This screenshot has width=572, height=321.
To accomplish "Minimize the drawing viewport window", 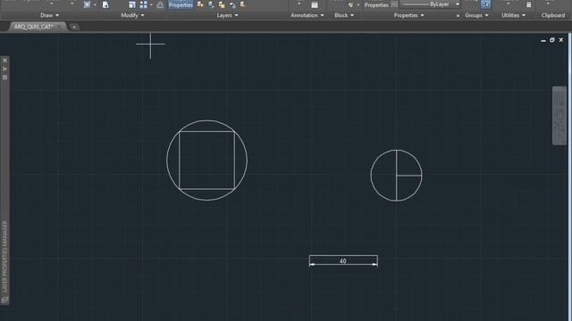I will click(x=543, y=40).
